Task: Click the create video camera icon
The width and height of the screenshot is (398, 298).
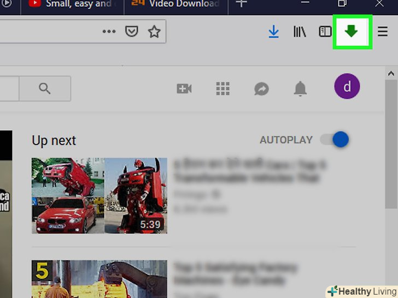Action: (184, 88)
